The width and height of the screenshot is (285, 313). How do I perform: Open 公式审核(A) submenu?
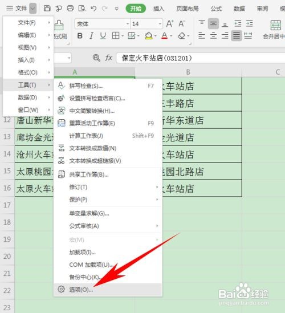click(108, 226)
